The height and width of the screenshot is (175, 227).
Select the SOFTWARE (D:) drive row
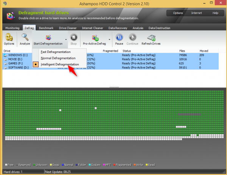[110, 68]
